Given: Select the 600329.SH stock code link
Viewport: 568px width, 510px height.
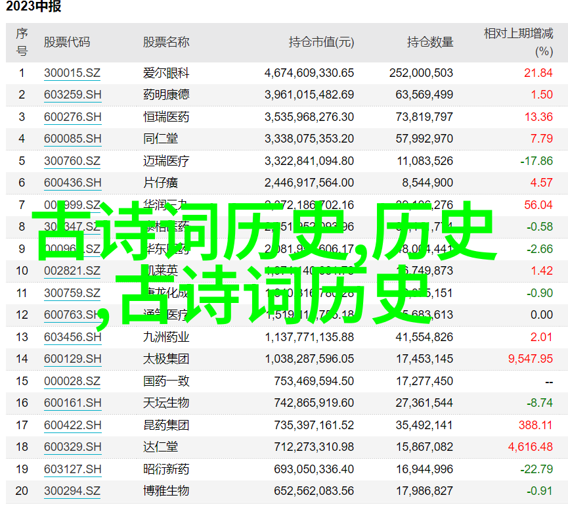Looking at the screenshot, I should pyautogui.click(x=72, y=447).
